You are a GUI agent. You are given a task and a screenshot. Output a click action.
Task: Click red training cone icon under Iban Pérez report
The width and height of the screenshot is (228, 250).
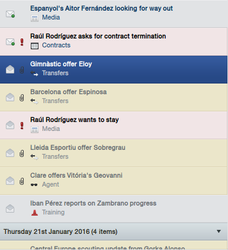(34, 213)
